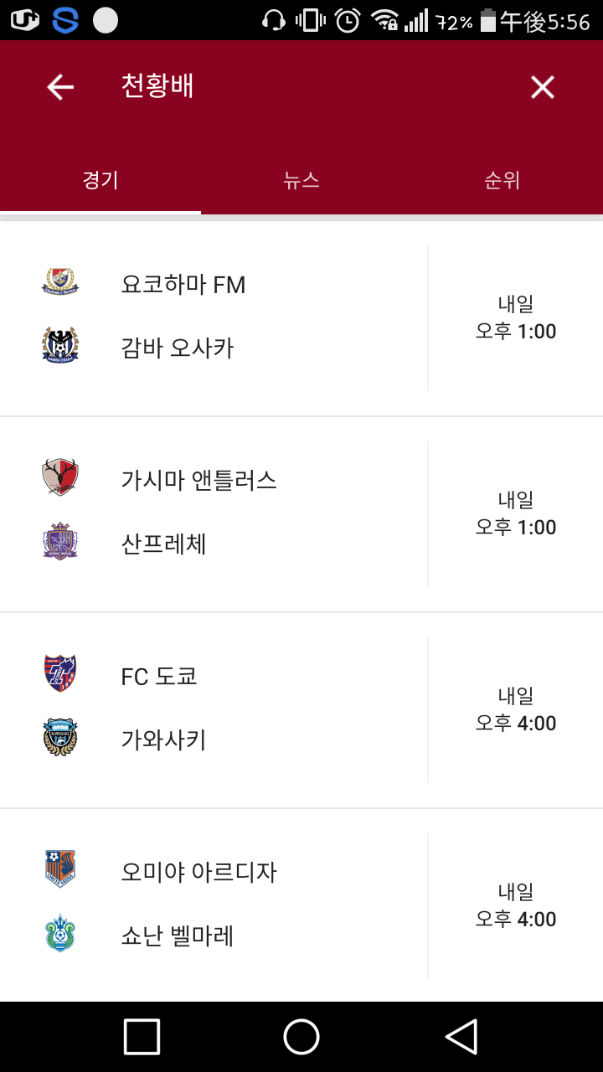Open the 오미야 아르디자 match time 오후 4:00
Image resolution: width=603 pixels, height=1072 pixels.
coord(516,919)
